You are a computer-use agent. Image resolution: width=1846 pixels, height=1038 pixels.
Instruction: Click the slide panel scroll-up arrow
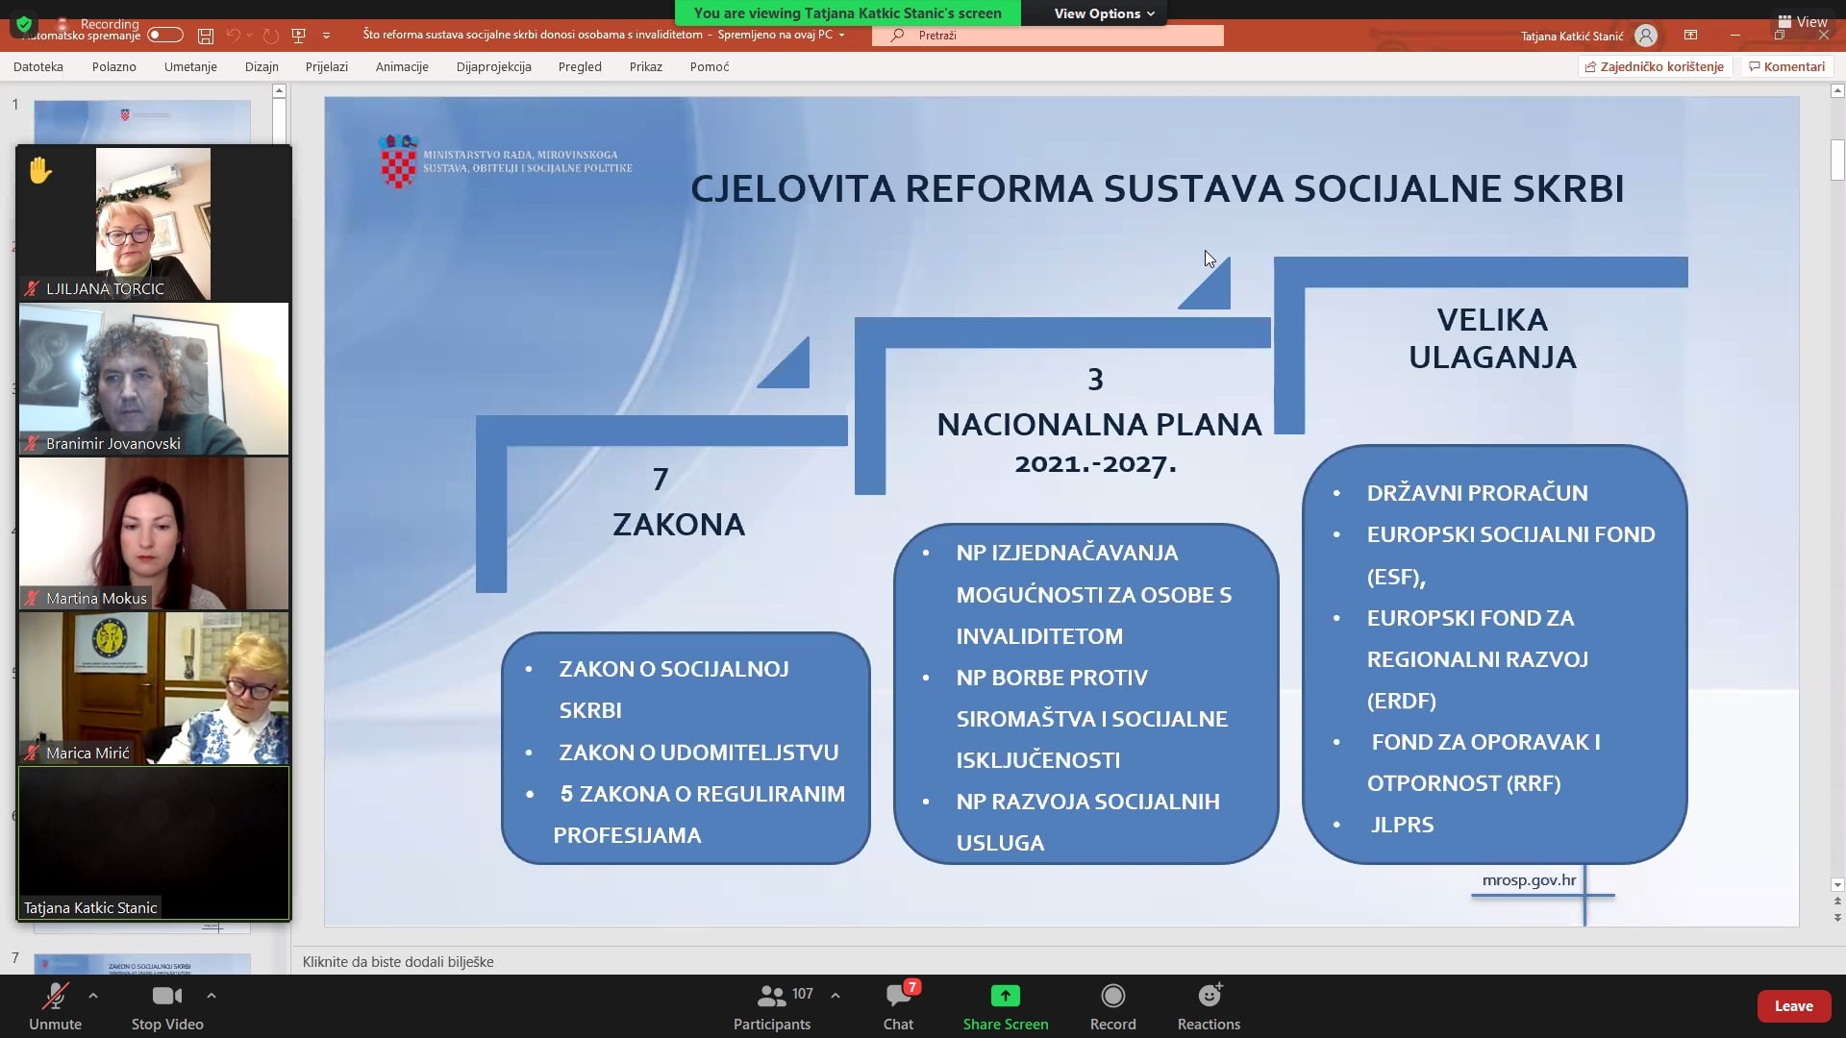279,91
